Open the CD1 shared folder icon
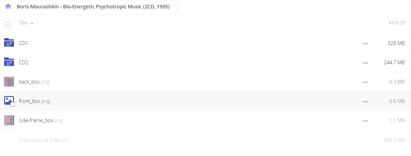The width and height of the screenshot is (411, 156). coord(9,43)
